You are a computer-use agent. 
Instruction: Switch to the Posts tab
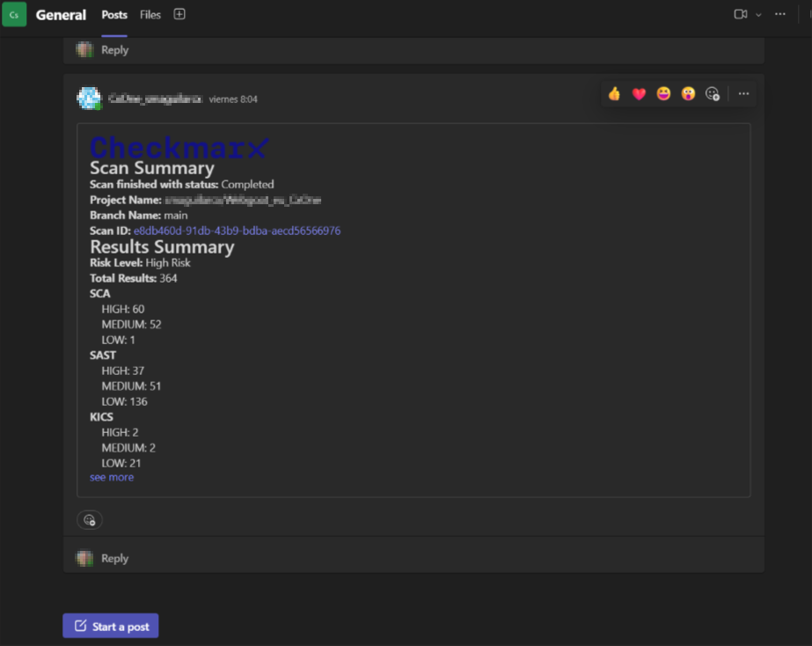(x=114, y=15)
